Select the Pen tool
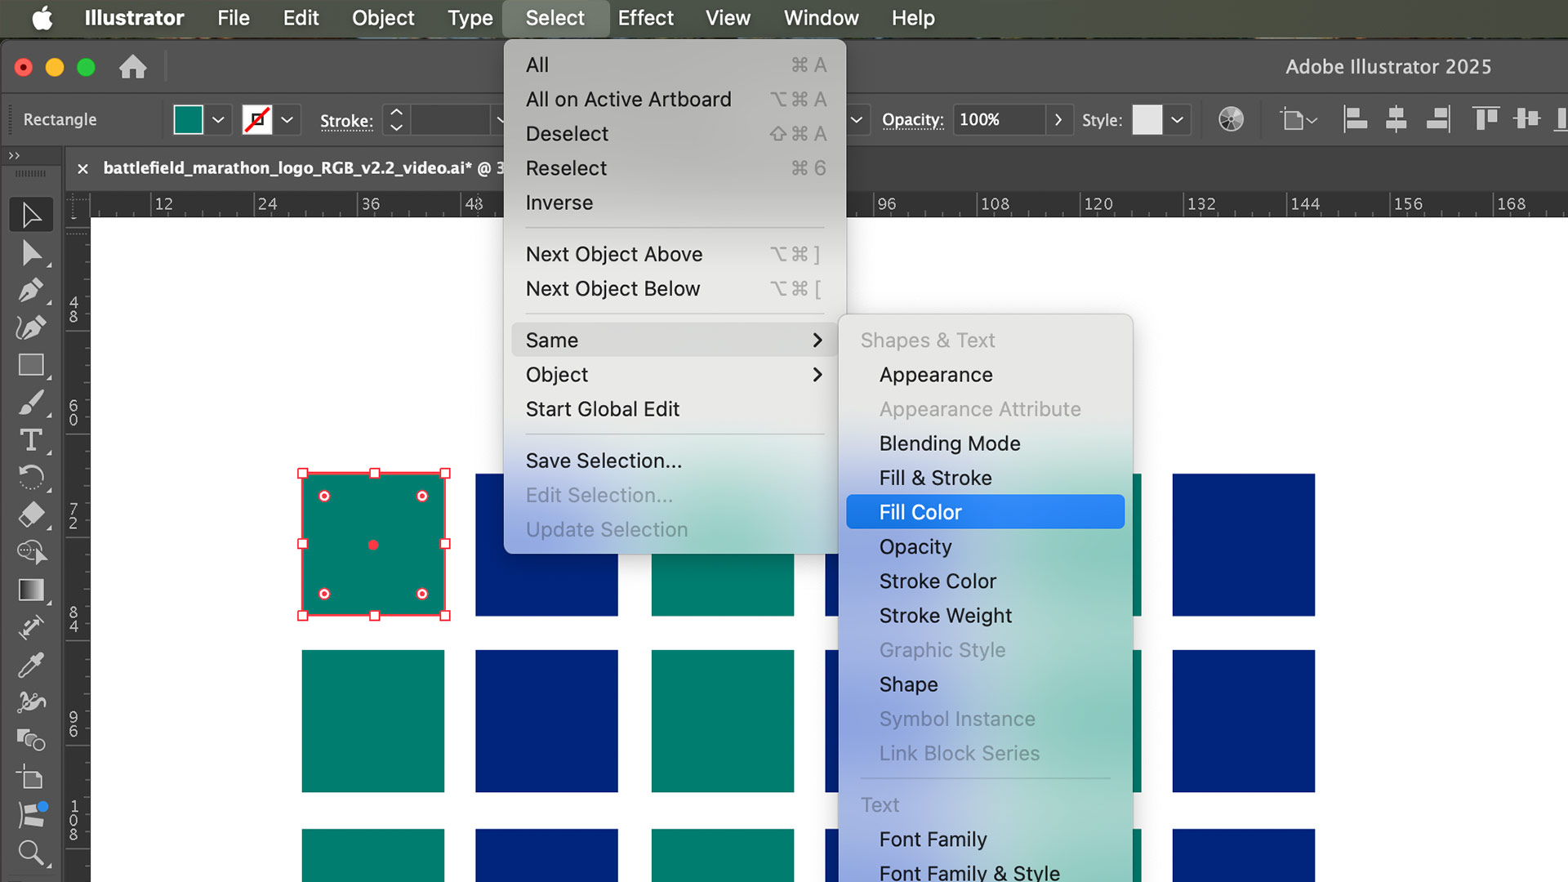The height and width of the screenshot is (882, 1568). [x=31, y=290]
